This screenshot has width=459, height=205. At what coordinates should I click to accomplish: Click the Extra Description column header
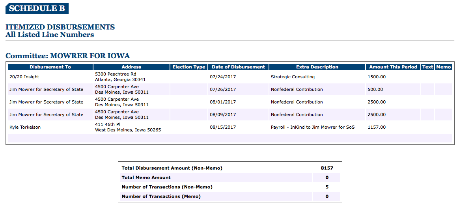pos(317,67)
